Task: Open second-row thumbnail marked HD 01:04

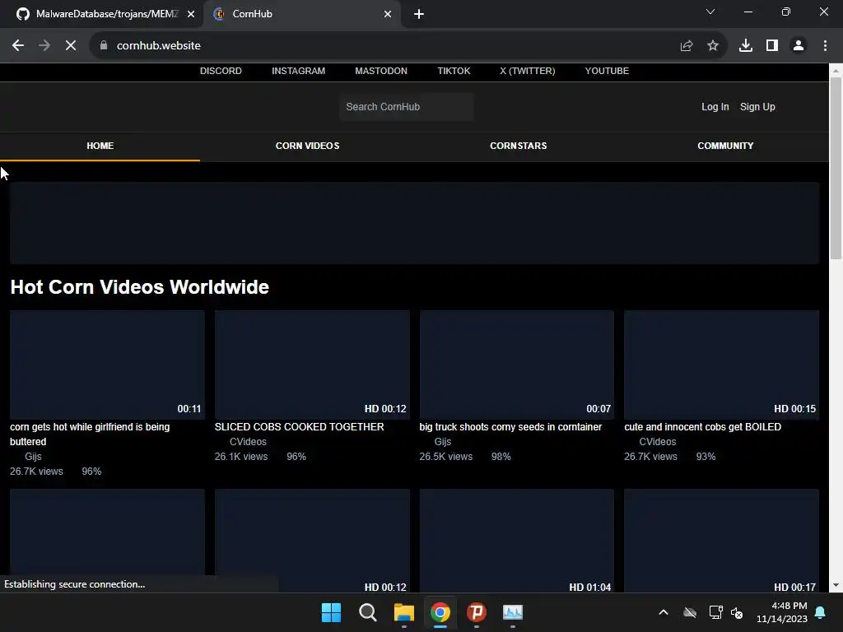Action: (517, 541)
